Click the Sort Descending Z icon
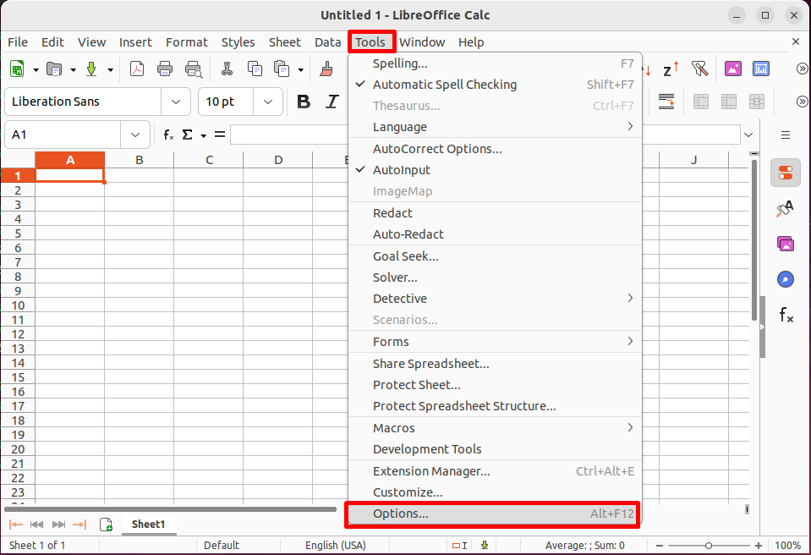Screen dimensions: 811x555 tap(671, 69)
